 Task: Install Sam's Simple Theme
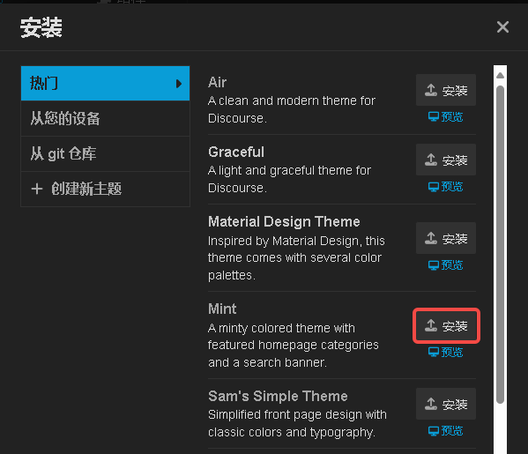point(446,404)
